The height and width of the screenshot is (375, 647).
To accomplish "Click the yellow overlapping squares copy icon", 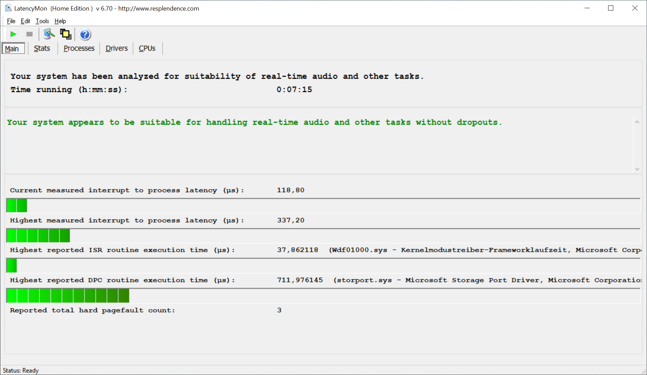I will click(x=65, y=34).
